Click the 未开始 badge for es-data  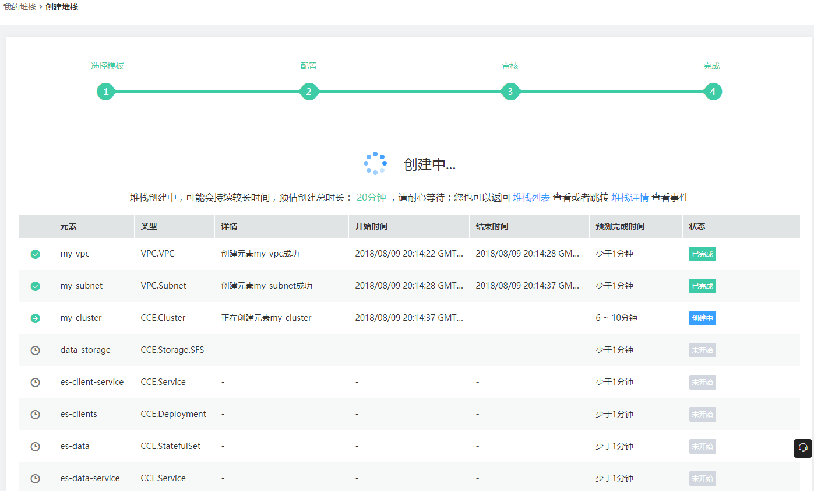click(x=702, y=447)
